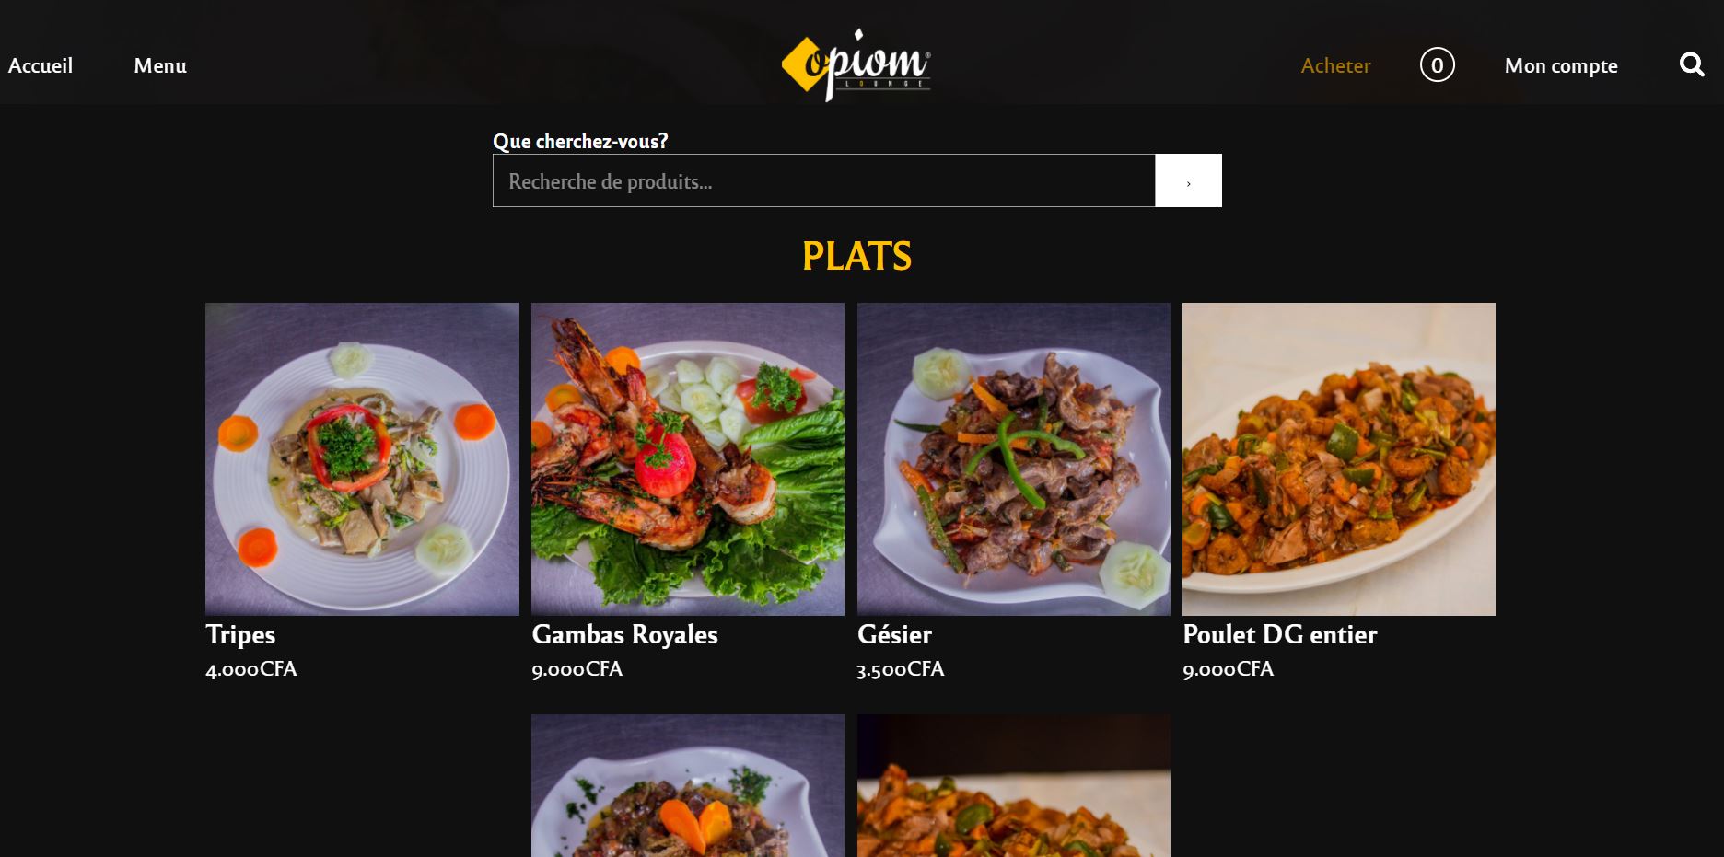Open the Acheter link

click(1335, 65)
